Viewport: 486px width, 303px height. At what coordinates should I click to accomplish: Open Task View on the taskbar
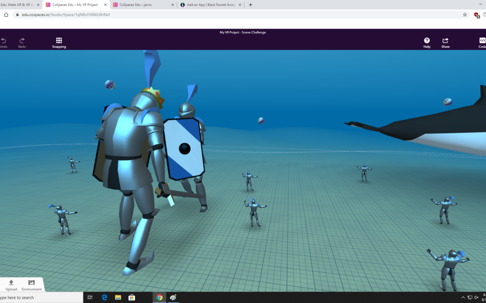point(90,298)
